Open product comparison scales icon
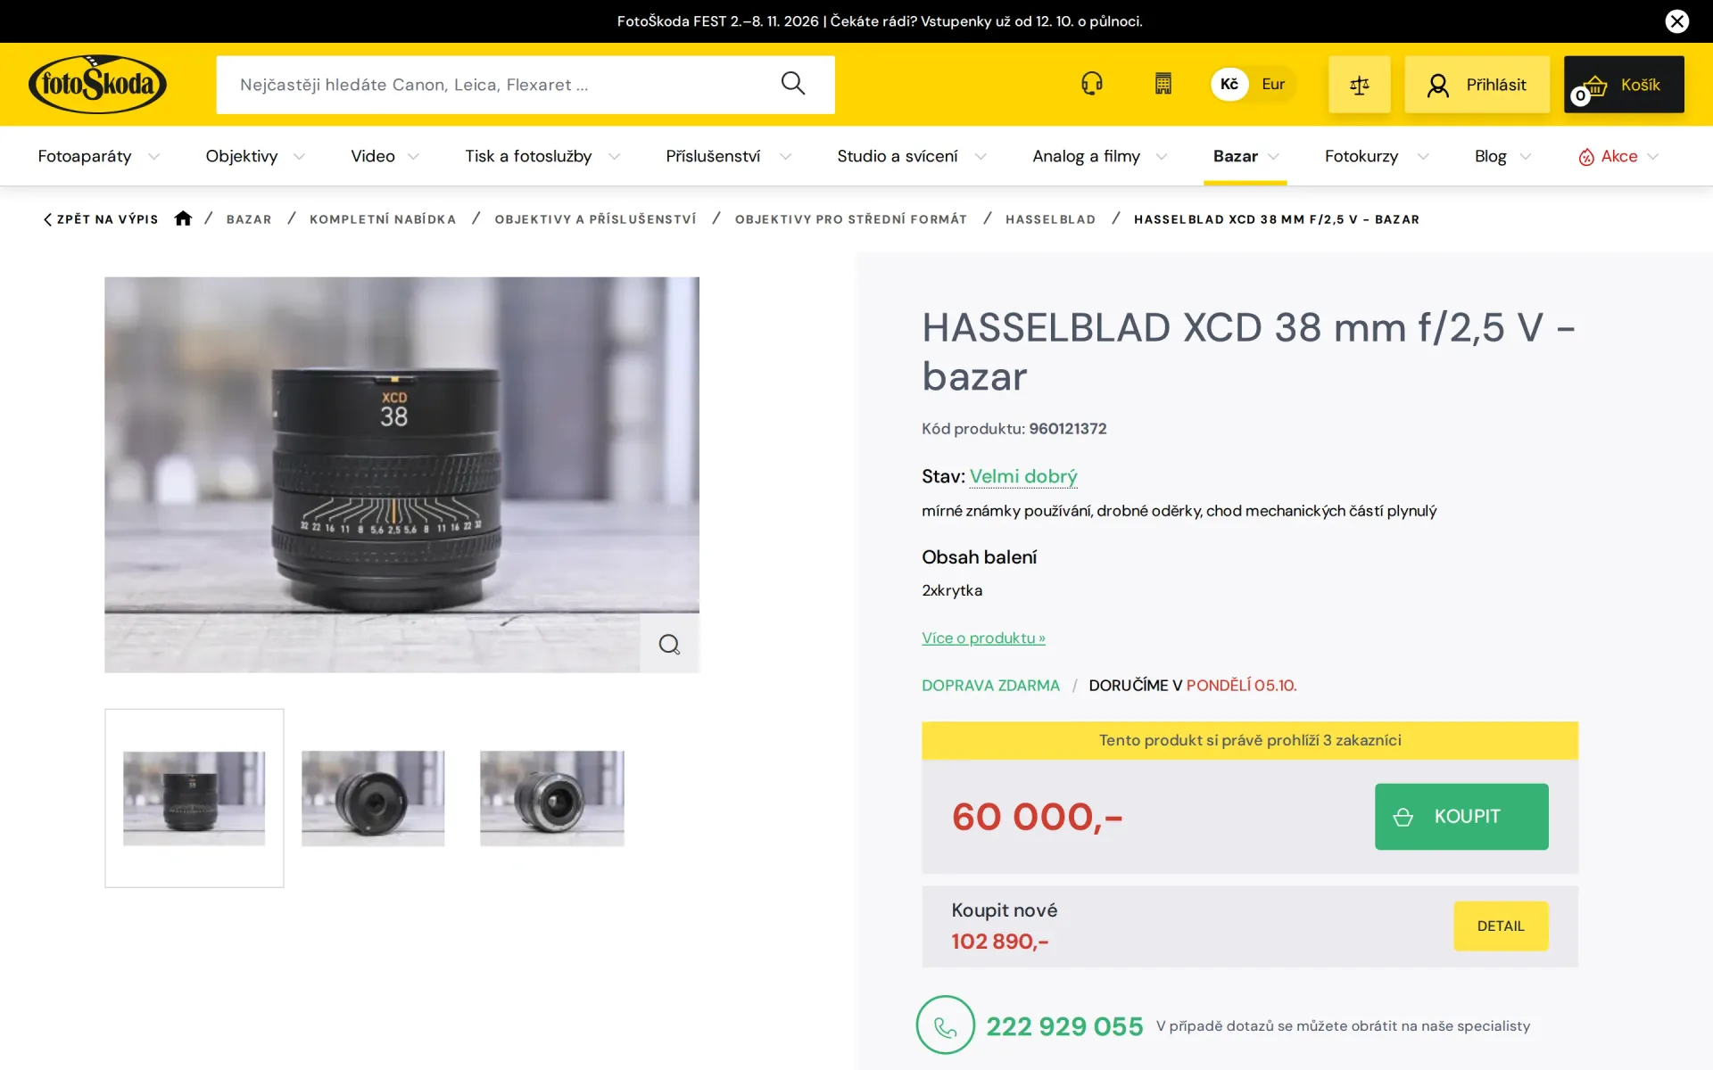 pyautogui.click(x=1359, y=85)
